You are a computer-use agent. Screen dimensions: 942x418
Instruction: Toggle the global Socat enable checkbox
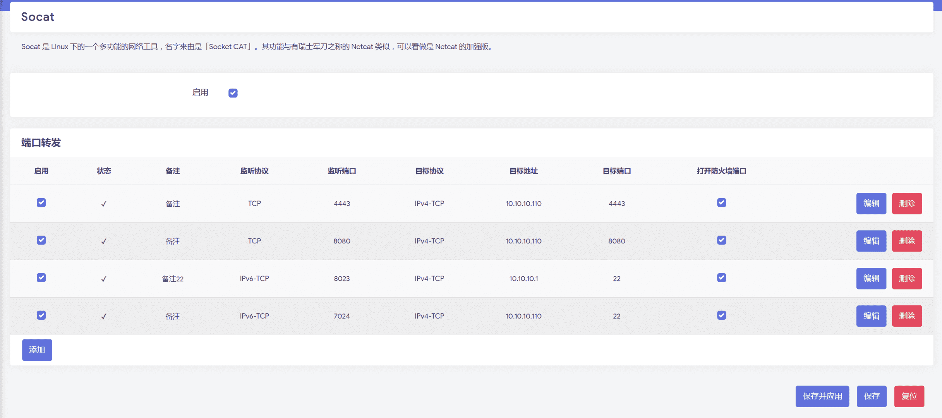233,93
